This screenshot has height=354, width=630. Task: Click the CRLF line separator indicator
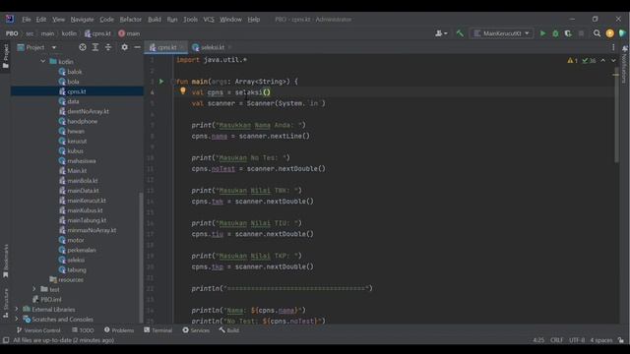[556, 340]
